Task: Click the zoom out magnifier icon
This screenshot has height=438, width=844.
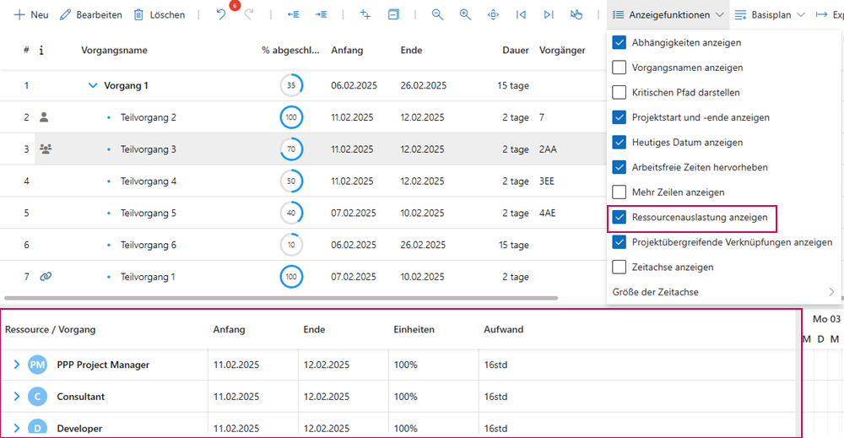Action: click(x=437, y=15)
